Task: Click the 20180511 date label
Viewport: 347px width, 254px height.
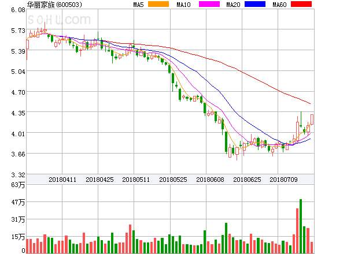Action: (x=136, y=180)
